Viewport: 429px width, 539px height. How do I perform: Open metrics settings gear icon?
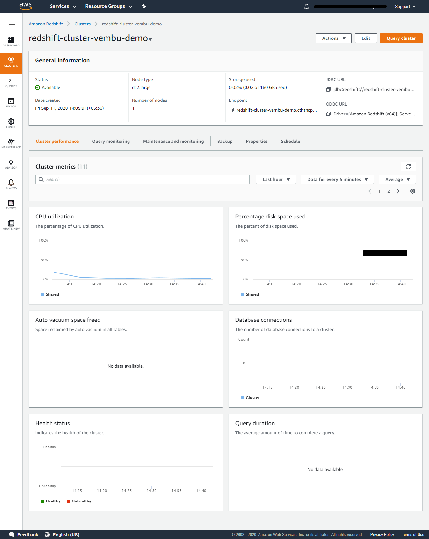pyautogui.click(x=413, y=191)
